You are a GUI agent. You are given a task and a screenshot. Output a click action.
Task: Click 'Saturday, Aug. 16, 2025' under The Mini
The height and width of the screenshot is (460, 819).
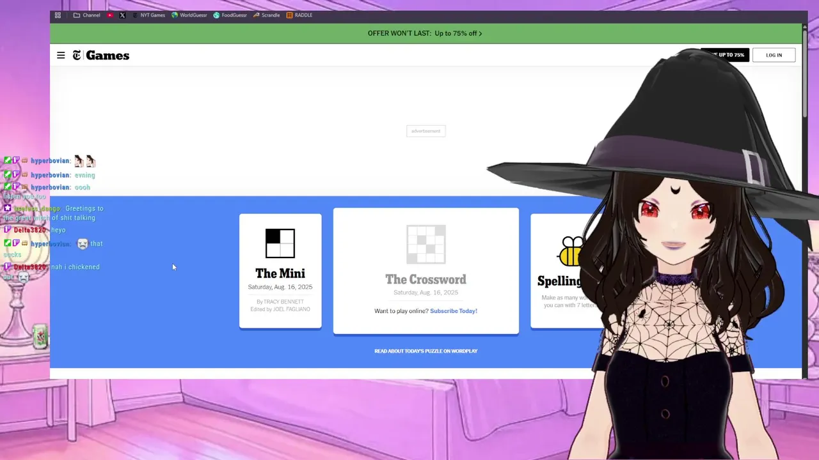(280, 287)
